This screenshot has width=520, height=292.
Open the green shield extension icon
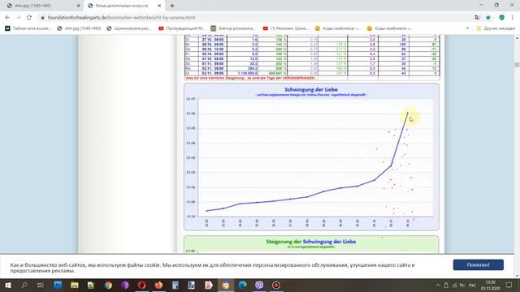502,18
